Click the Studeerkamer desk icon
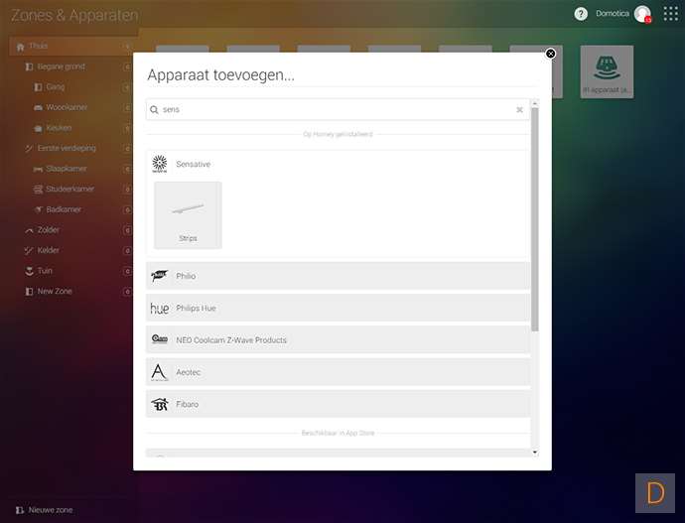The image size is (685, 523). (x=39, y=189)
